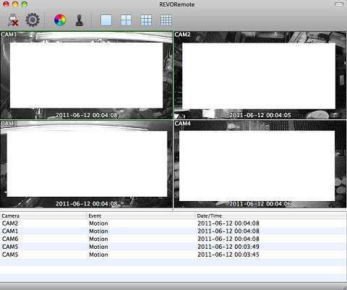Sort event list by Date/Time column

click(271, 216)
